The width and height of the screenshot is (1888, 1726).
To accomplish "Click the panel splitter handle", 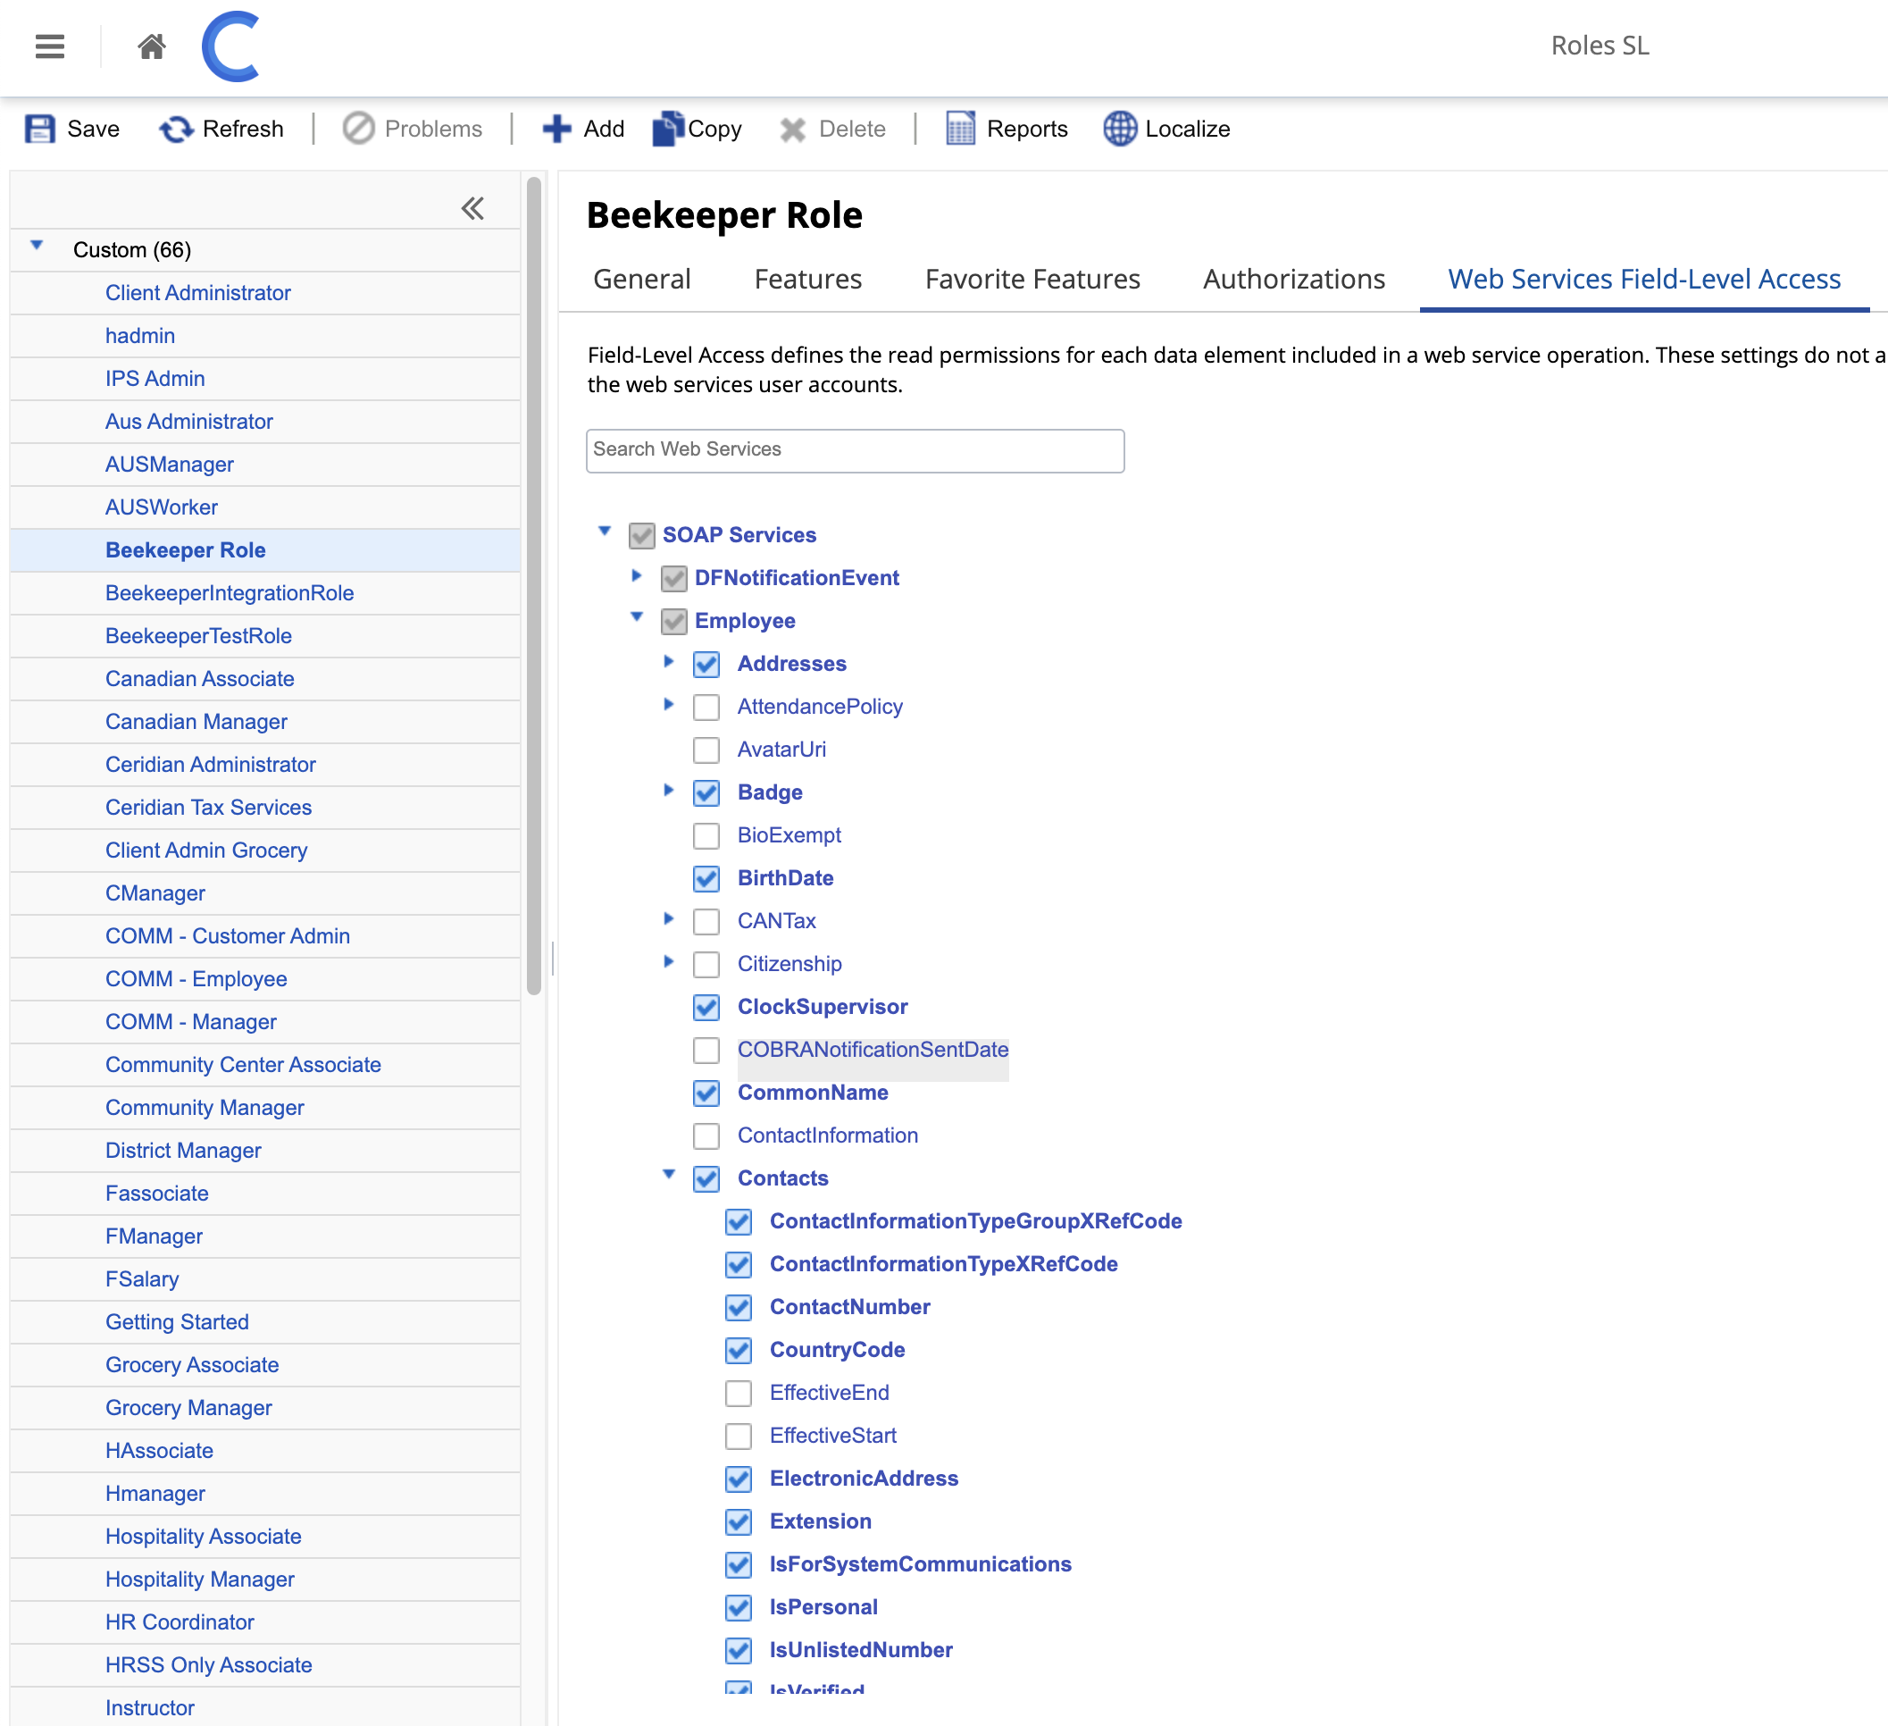I will tap(553, 959).
